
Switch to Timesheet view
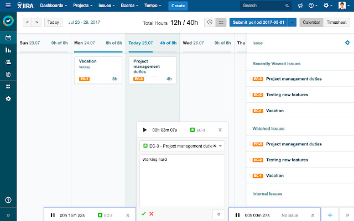pos(337,22)
